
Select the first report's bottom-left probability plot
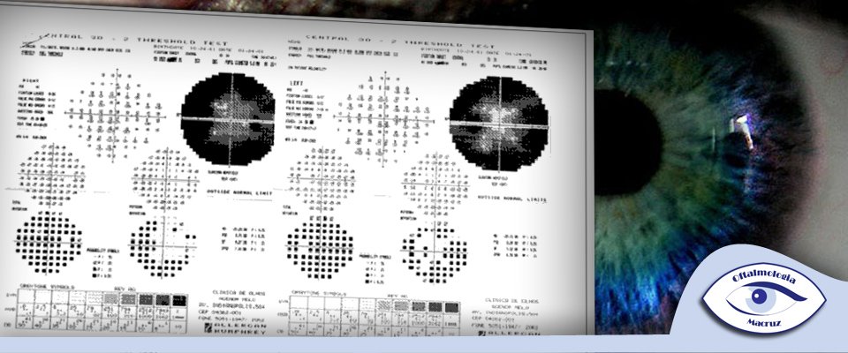49,241
